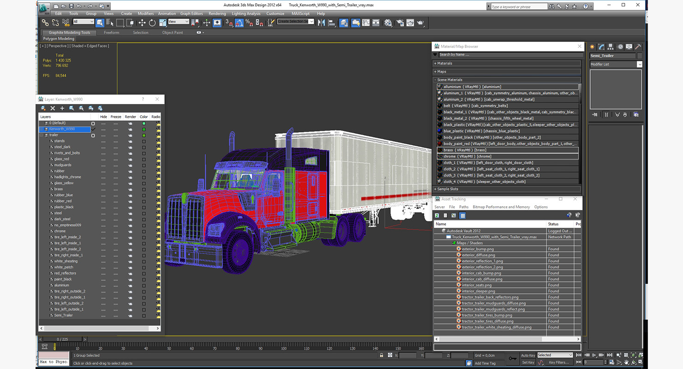Open Bitmap Performance and Memory menu

click(501, 207)
